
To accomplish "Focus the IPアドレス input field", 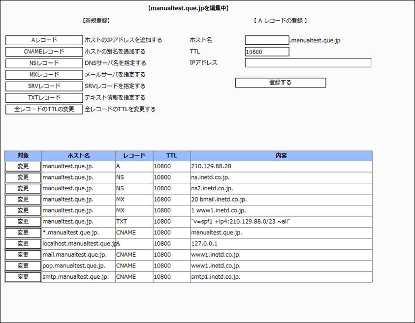I will (x=308, y=62).
